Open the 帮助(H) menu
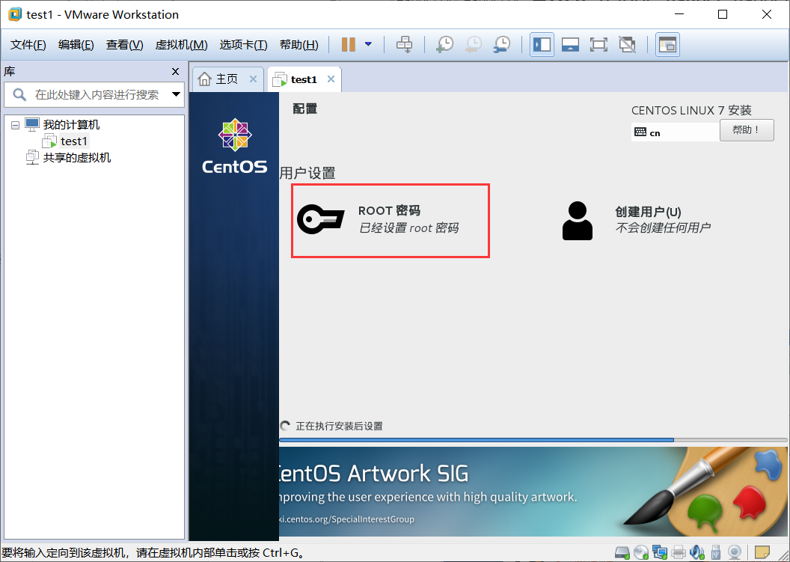 tap(298, 45)
